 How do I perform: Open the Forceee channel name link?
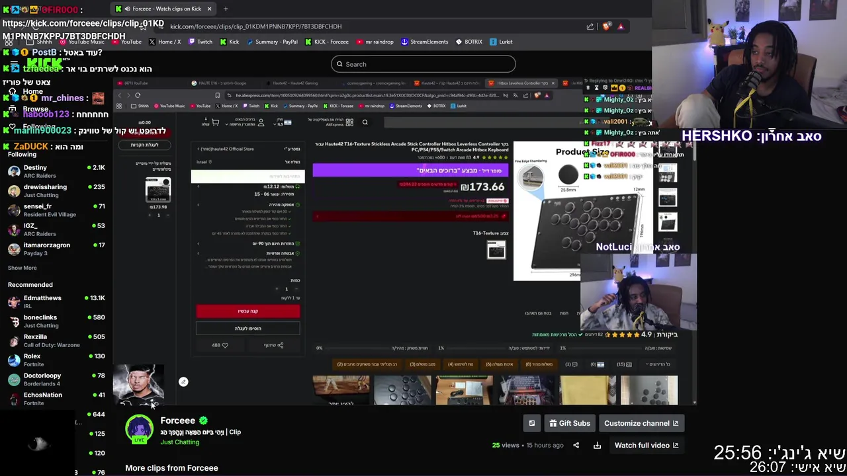(x=177, y=420)
